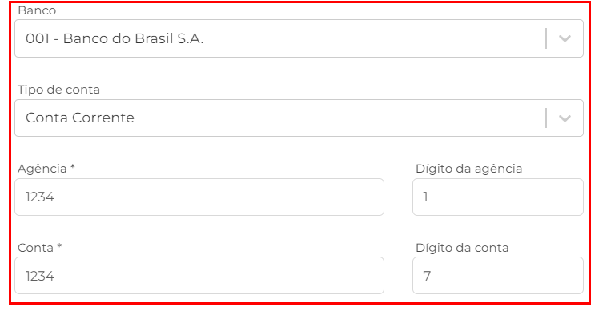Click the Dígito da agência label

click(x=468, y=169)
